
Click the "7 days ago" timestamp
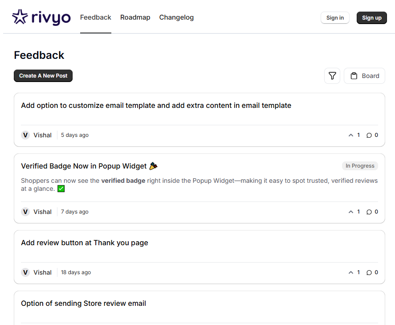click(74, 212)
